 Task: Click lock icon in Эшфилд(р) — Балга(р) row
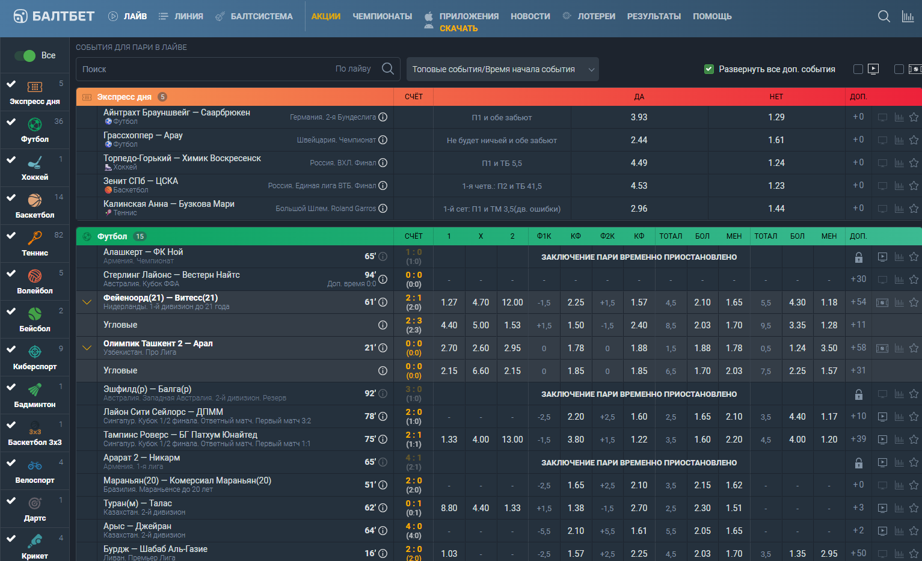(859, 394)
